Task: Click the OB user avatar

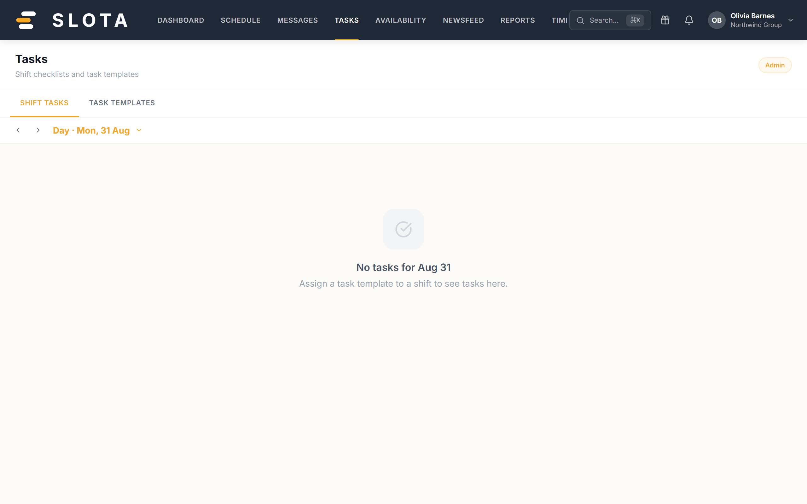Action: click(x=716, y=20)
